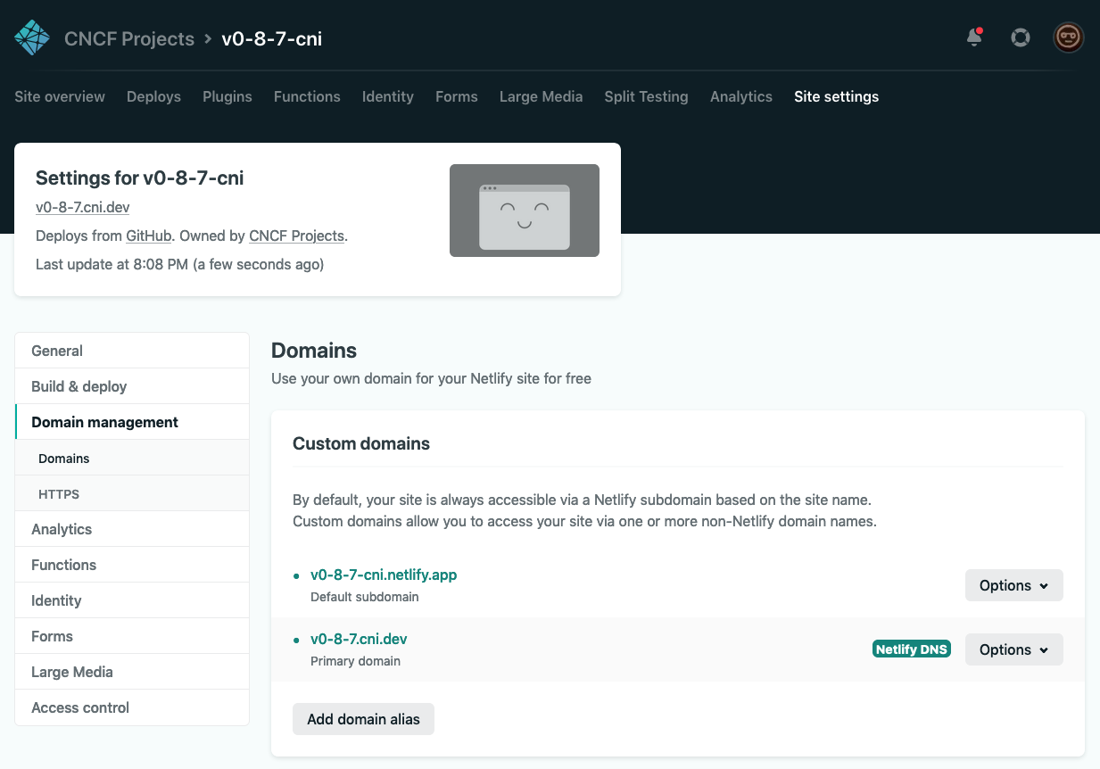Select Functions in settings sidebar
Screen dimensions: 1100x769
[x=132, y=565]
